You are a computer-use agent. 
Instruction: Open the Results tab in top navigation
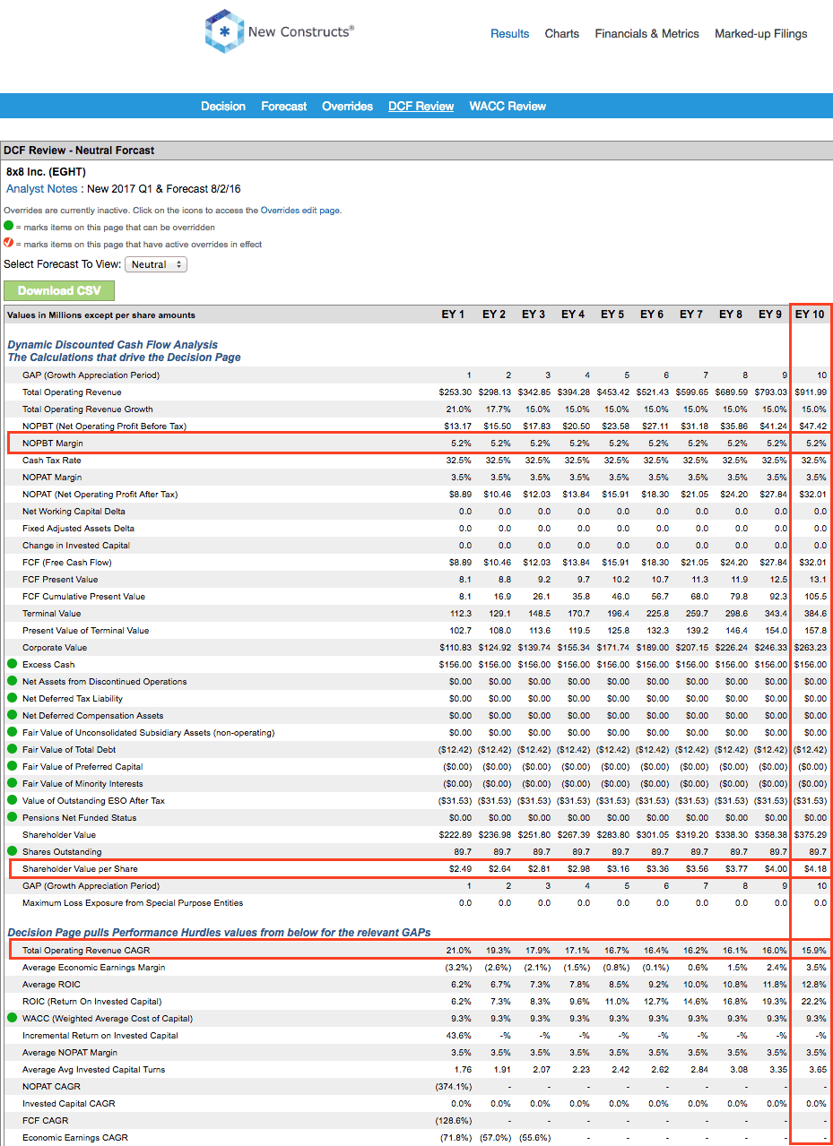[x=509, y=33]
